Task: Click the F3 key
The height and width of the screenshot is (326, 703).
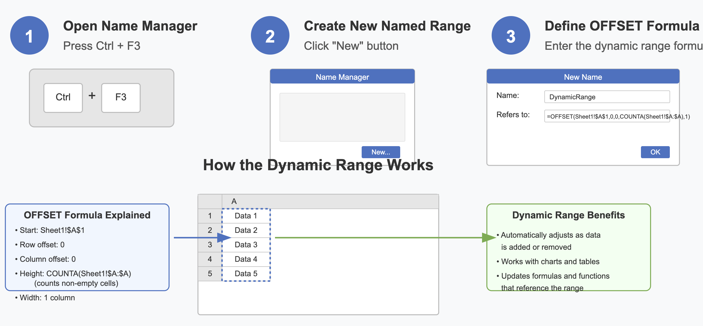Action: (x=121, y=98)
